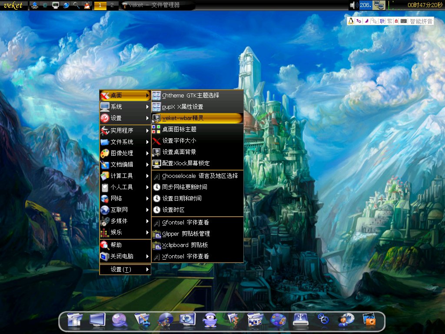Activate the veket file manager taskbar button
The image size is (445, 334).
coord(157,5)
